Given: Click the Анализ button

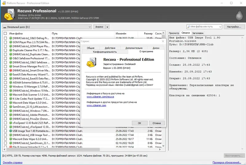Looking at the screenshot, I should point(99,27).
